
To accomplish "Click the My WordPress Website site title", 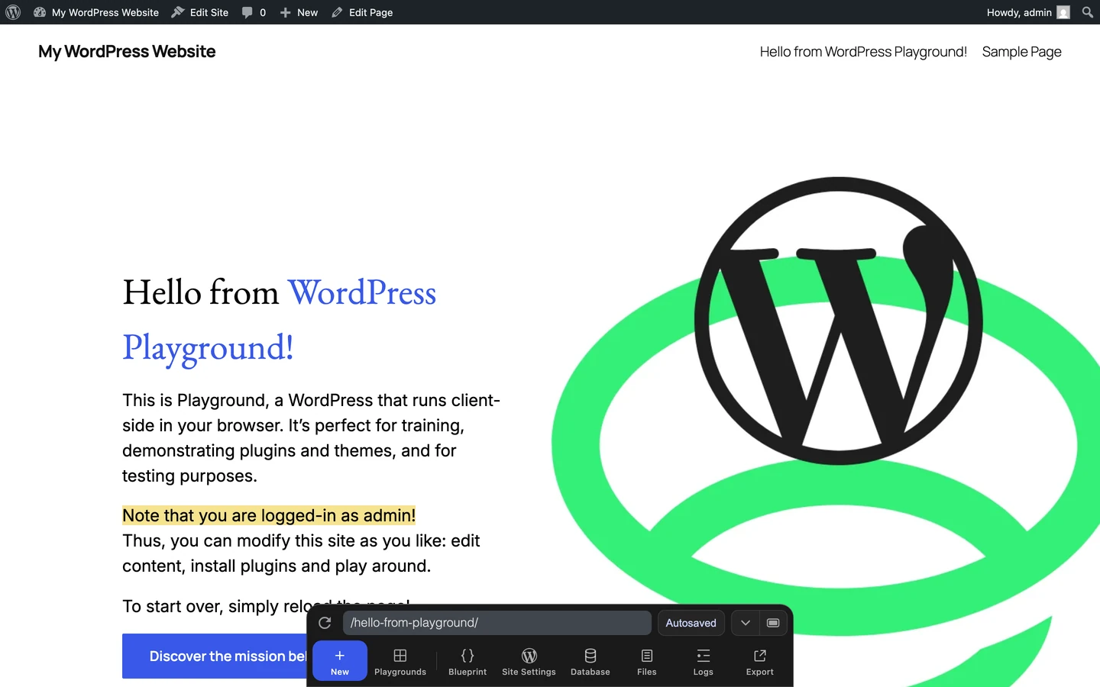I will point(127,51).
